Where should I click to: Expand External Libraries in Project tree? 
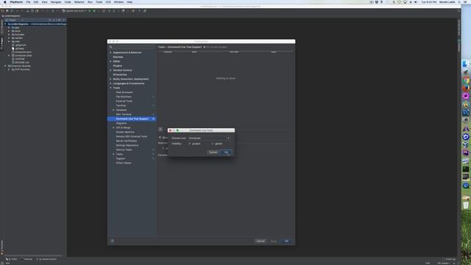(x=5, y=66)
